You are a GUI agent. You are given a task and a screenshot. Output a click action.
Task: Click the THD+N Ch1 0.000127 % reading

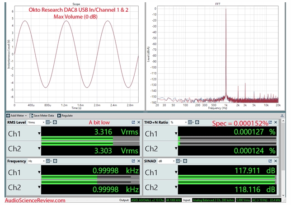pos(255,132)
